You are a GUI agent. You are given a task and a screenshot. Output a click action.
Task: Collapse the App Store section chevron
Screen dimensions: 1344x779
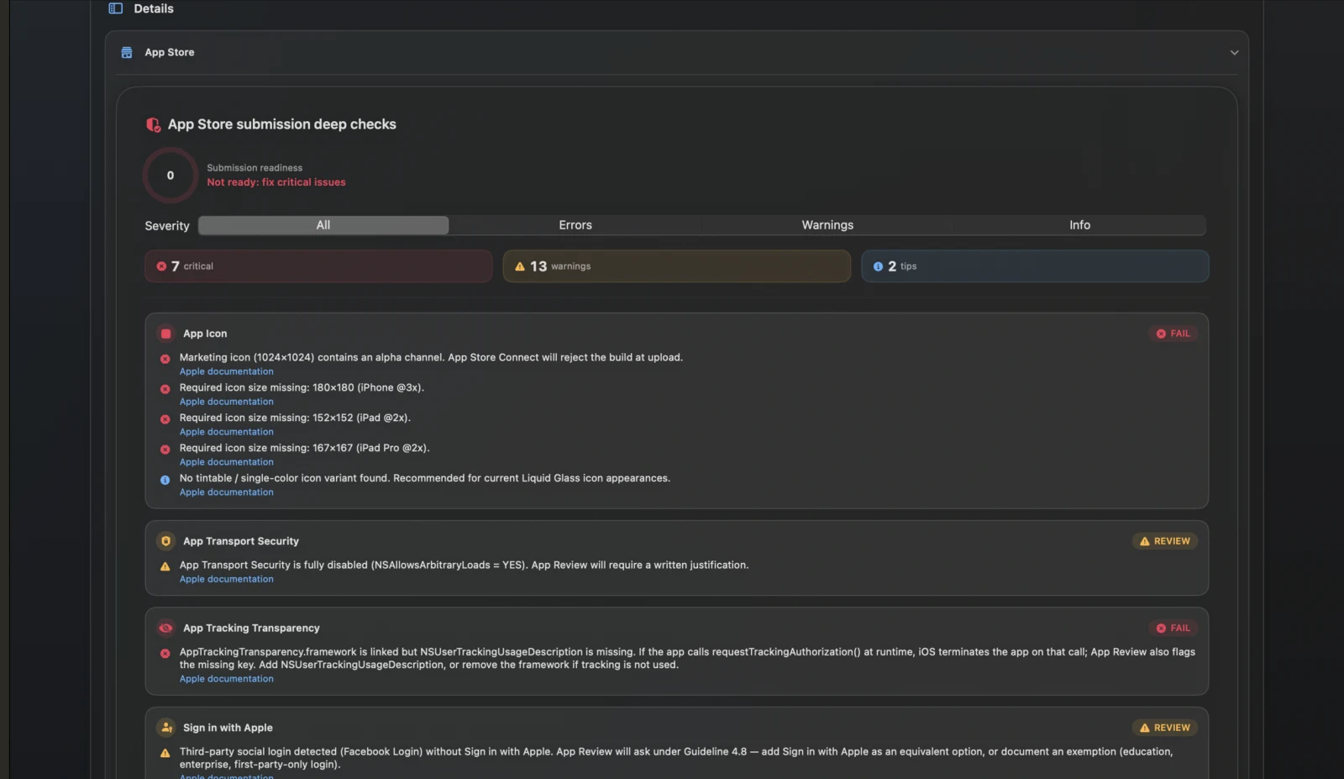pyautogui.click(x=1234, y=52)
